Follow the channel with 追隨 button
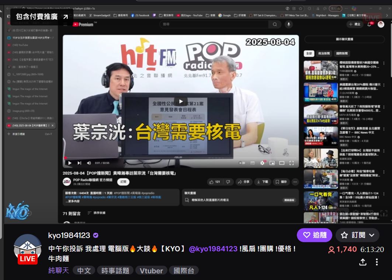This screenshot has width=392, height=280. (315, 235)
